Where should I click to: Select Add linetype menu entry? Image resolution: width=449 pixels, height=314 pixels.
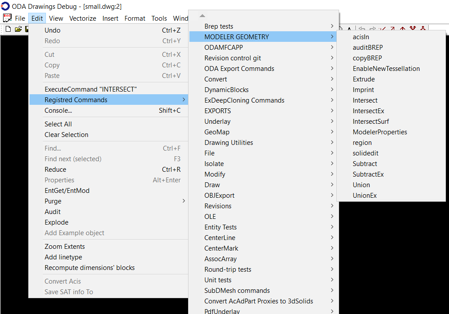[x=109, y=257]
